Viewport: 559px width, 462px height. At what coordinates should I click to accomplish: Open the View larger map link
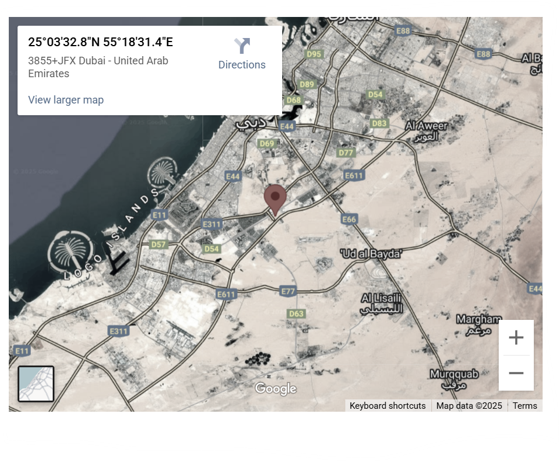pos(66,100)
